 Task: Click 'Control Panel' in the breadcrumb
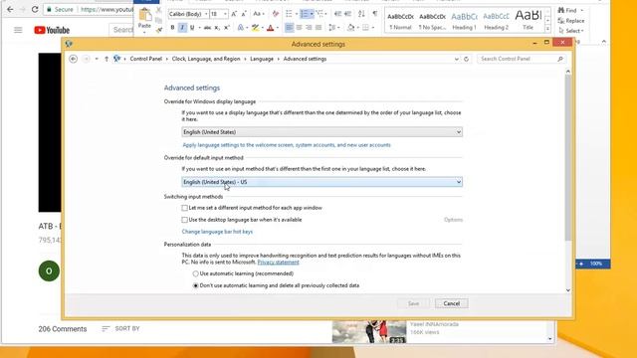(x=146, y=59)
